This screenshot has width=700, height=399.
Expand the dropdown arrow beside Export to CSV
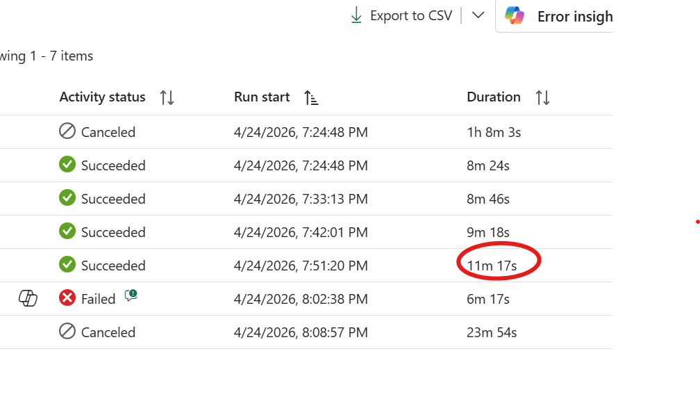coord(478,15)
